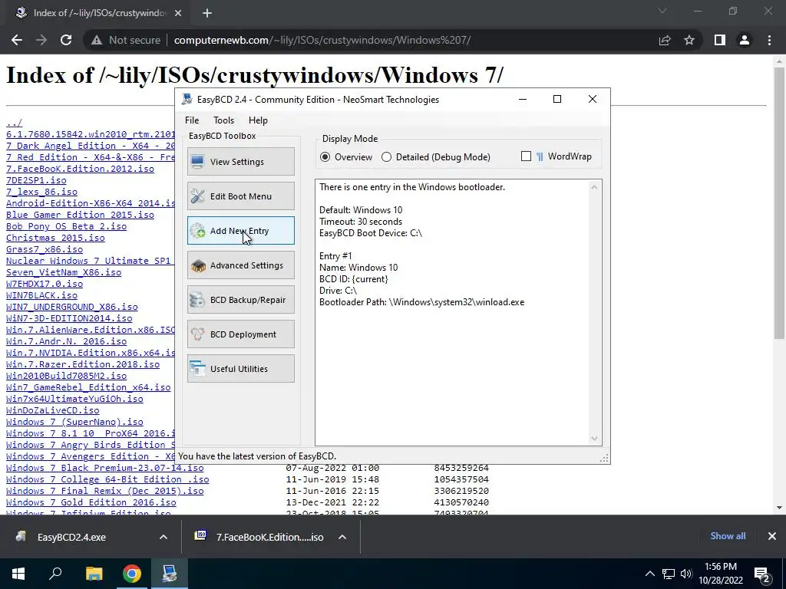Screen dimensions: 786x589
Task: Click the volume icon in system tray
Action: (686, 574)
